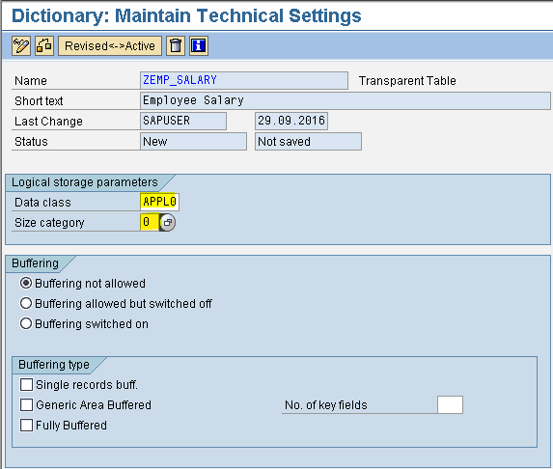The width and height of the screenshot is (553, 469).
Task: Click the Buffering type group header
Action: 54,365
